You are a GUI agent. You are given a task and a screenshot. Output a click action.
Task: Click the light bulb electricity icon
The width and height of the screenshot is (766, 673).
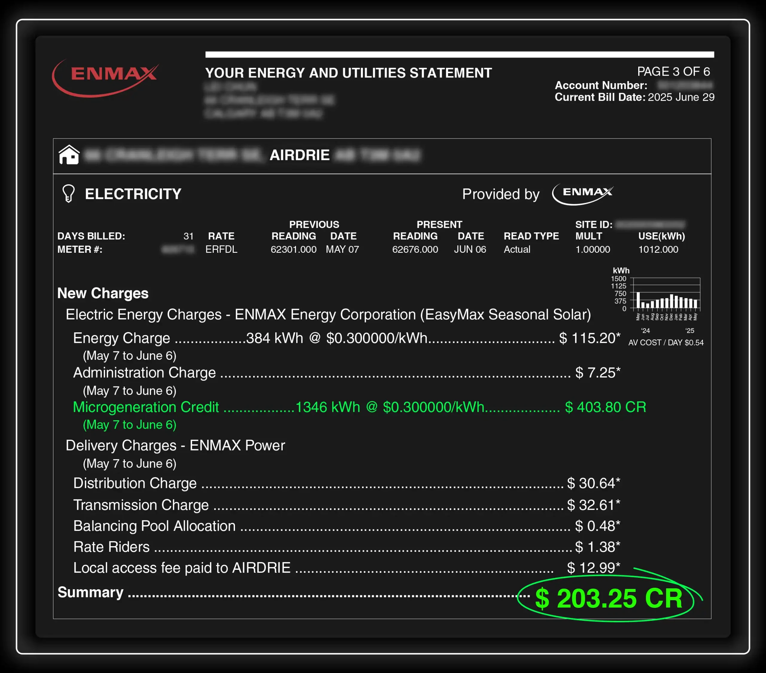tap(68, 193)
